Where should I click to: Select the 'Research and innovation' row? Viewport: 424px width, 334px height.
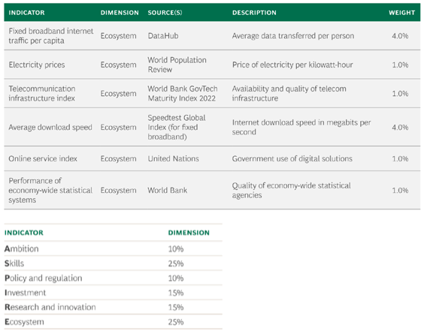click(x=114, y=307)
